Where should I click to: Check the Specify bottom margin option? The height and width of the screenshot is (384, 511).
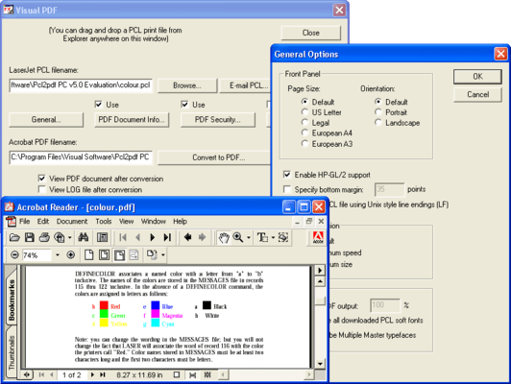point(287,189)
